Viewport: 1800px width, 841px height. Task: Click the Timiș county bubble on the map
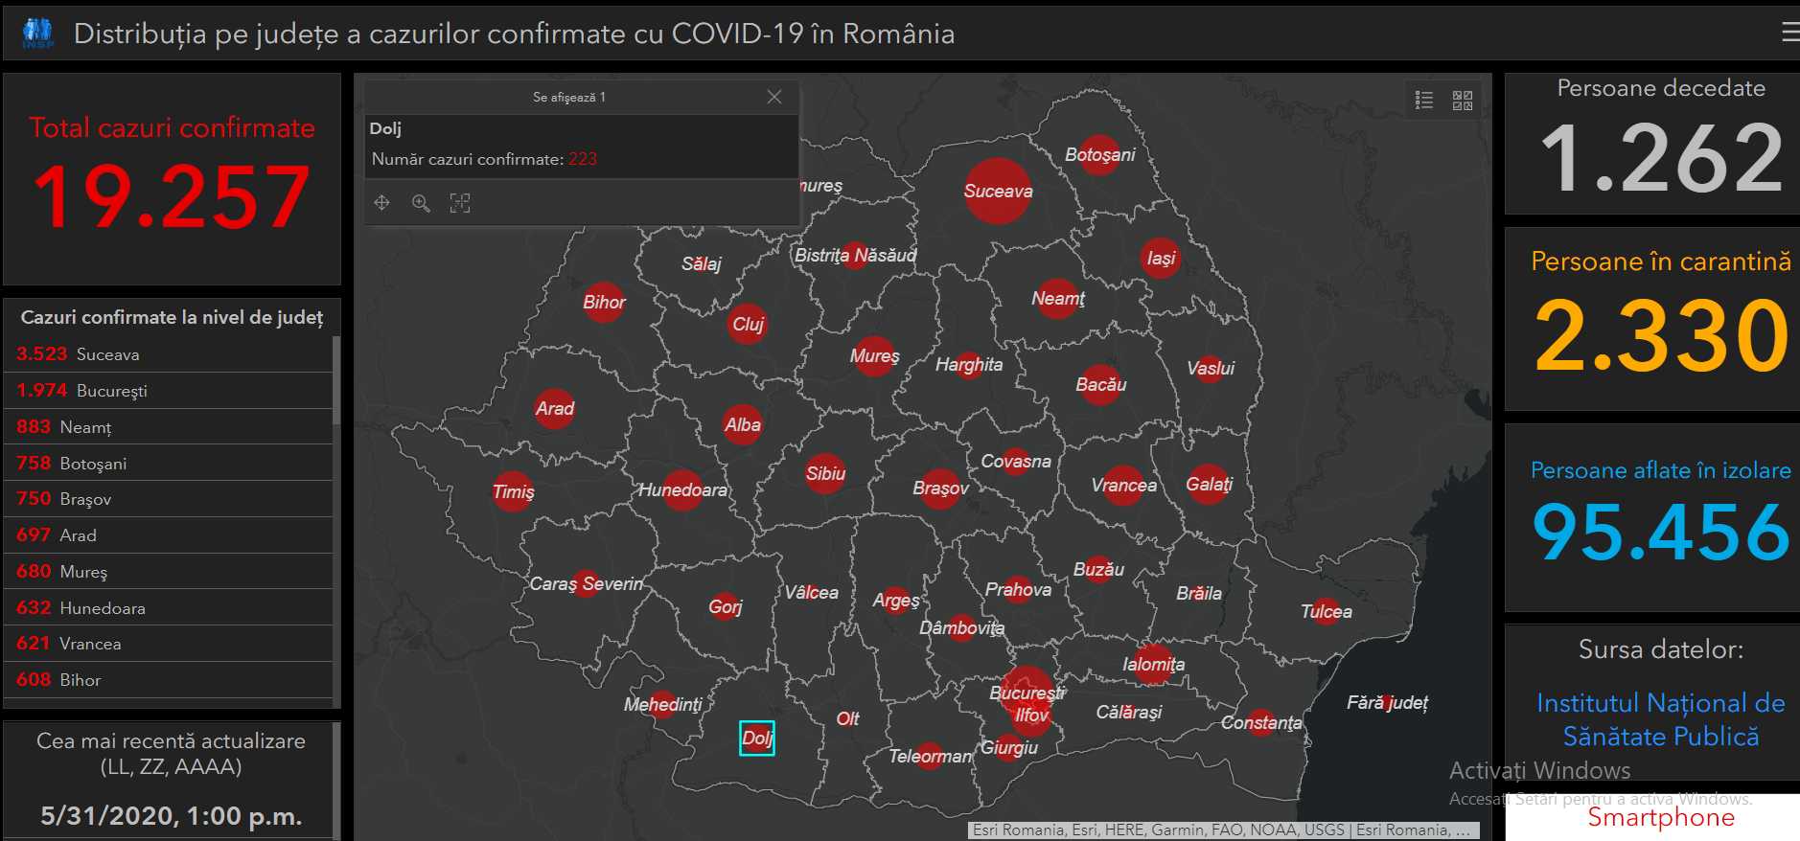513,491
